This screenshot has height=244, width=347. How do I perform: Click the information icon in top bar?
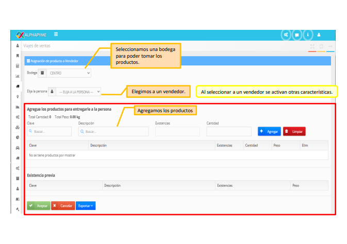pos(308,35)
